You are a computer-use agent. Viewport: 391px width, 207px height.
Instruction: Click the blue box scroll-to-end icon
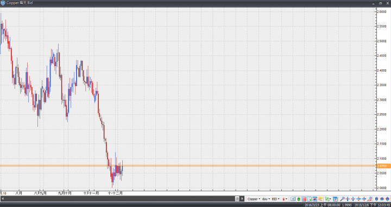(293, 199)
